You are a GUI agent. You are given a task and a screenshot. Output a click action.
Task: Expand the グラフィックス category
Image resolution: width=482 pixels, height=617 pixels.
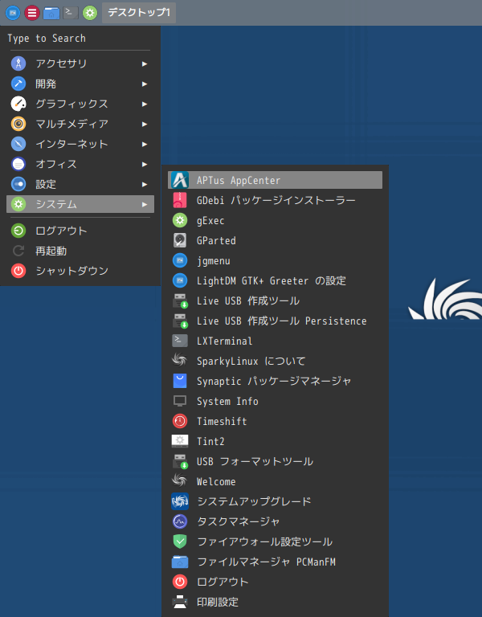pos(71,104)
